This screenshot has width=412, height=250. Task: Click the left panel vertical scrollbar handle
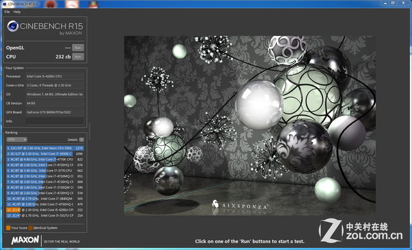tap(89, 132)
